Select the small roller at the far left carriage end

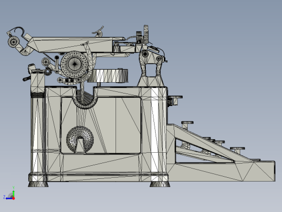coord(14,42)
